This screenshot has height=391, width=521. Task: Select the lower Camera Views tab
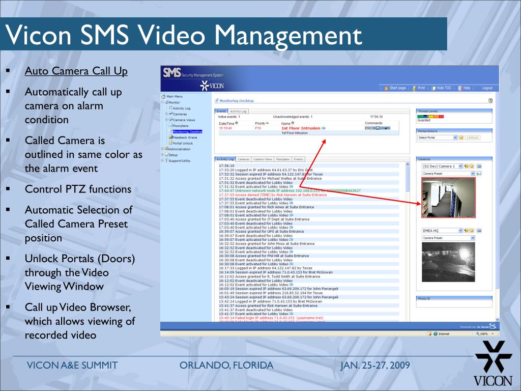coord(263,159)
